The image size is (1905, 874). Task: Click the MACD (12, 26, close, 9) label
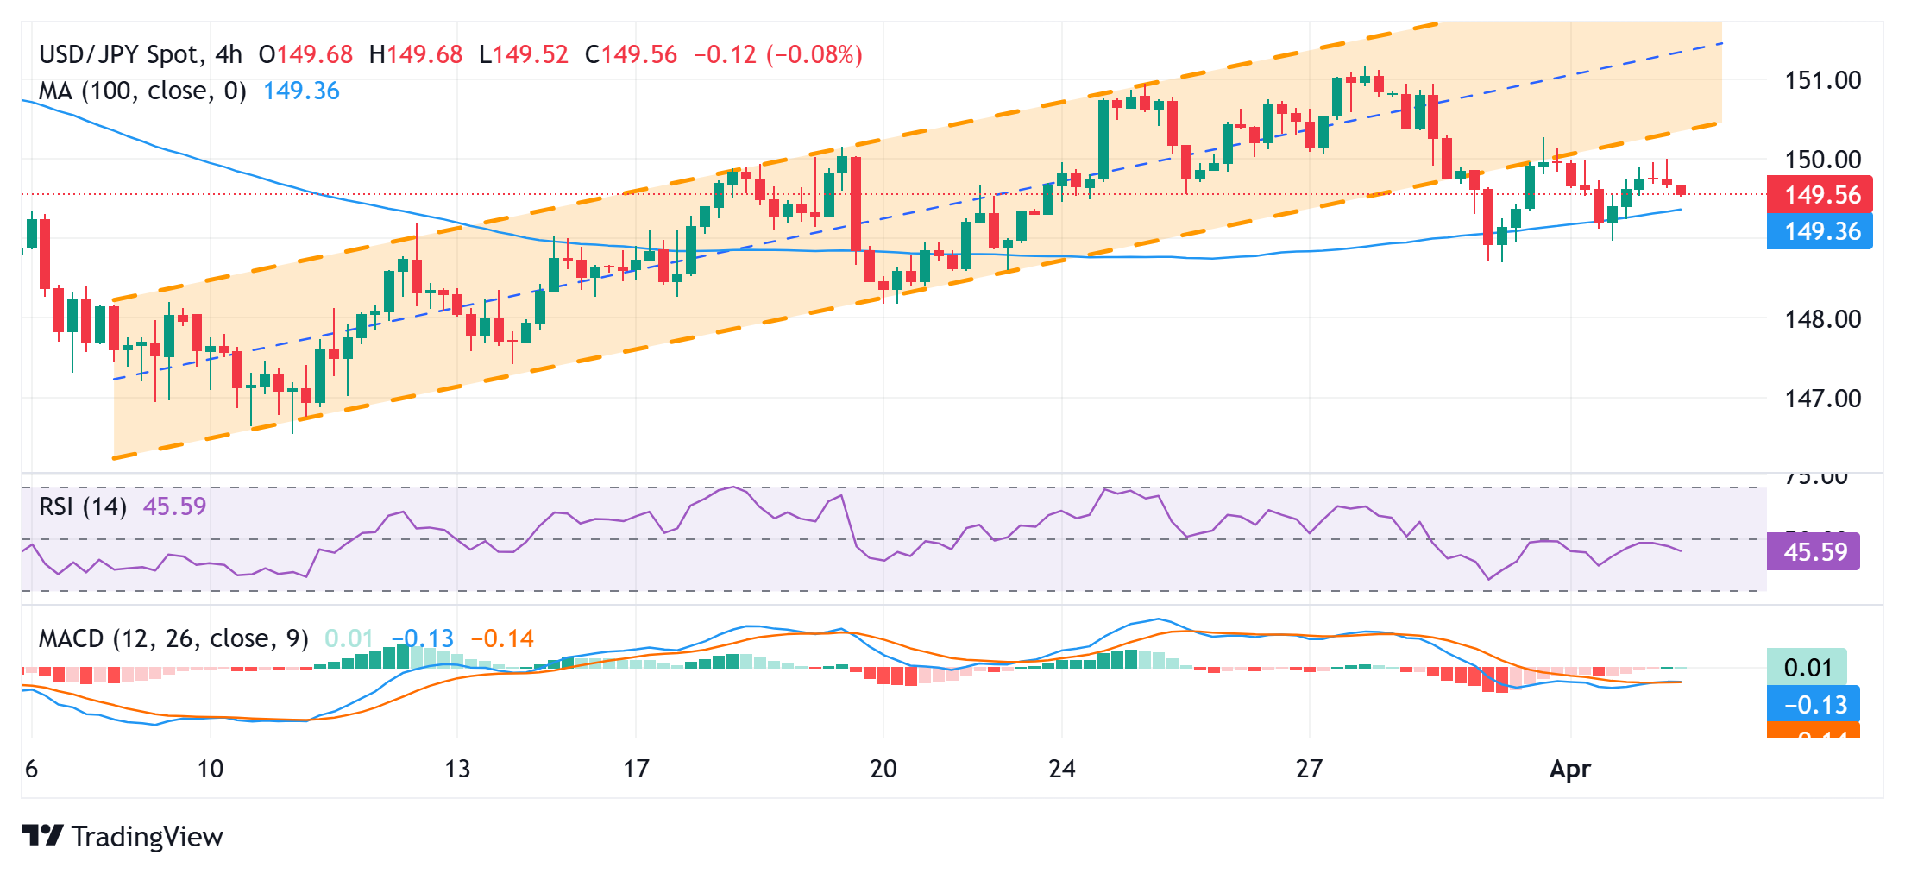click(173, 638)
